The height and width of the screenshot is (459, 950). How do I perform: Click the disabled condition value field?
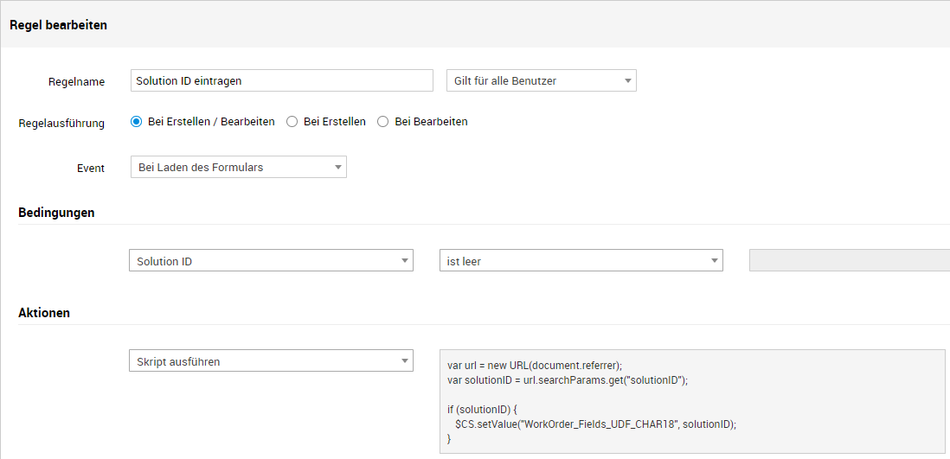coord(850,260)
